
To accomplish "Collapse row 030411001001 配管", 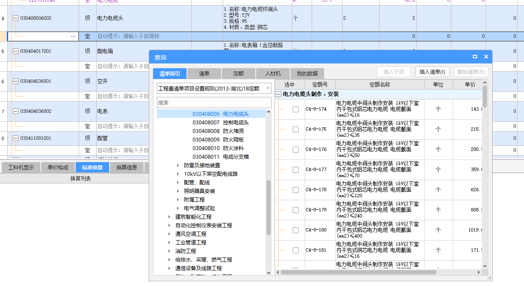I will tap(16, 138).
